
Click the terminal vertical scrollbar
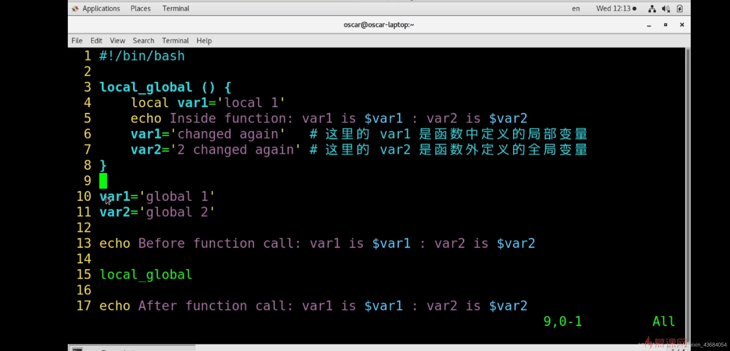coord(687,195)
